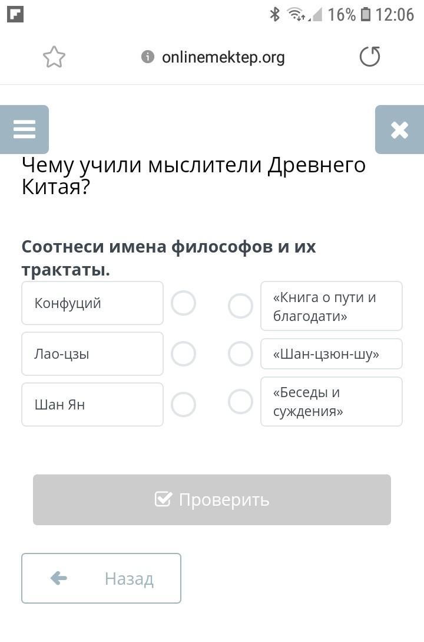
Task: Reload the page
Action: click(x=370, y=57)
